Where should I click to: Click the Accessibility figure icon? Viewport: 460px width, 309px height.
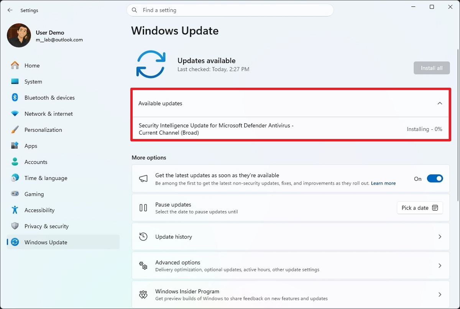15,210
